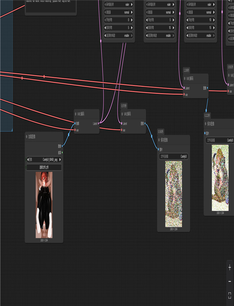This screenshot has width=234, height=306.
Task: Toggle 返回剩余噪波 in the sampler ending at step 10
Action: [161, 36]
